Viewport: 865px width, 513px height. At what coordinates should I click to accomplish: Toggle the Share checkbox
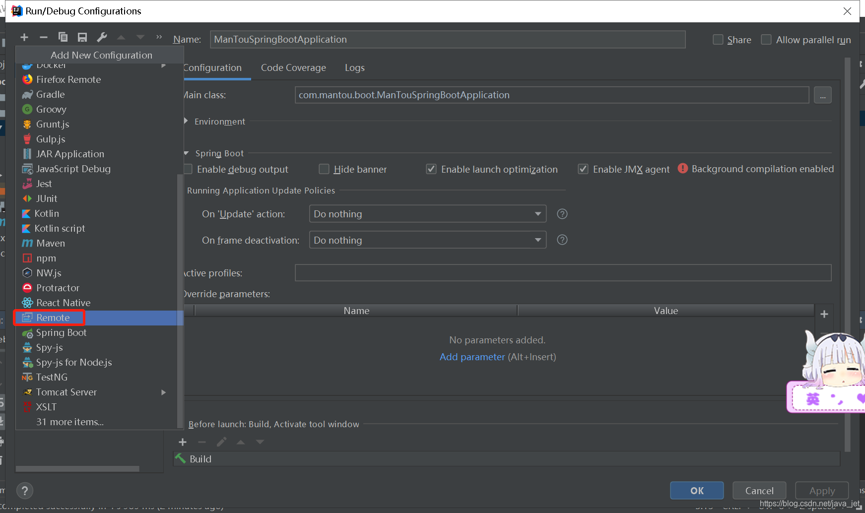(x=718, y=40)
